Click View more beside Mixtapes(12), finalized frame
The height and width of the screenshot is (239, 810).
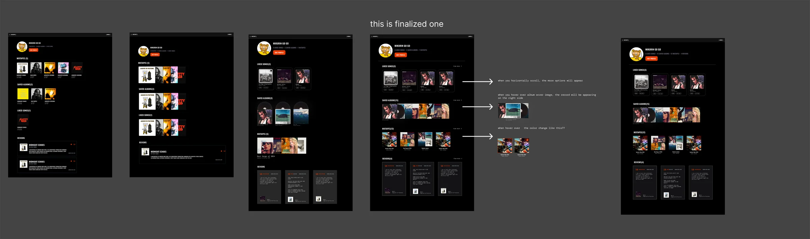tap(457, 129)
